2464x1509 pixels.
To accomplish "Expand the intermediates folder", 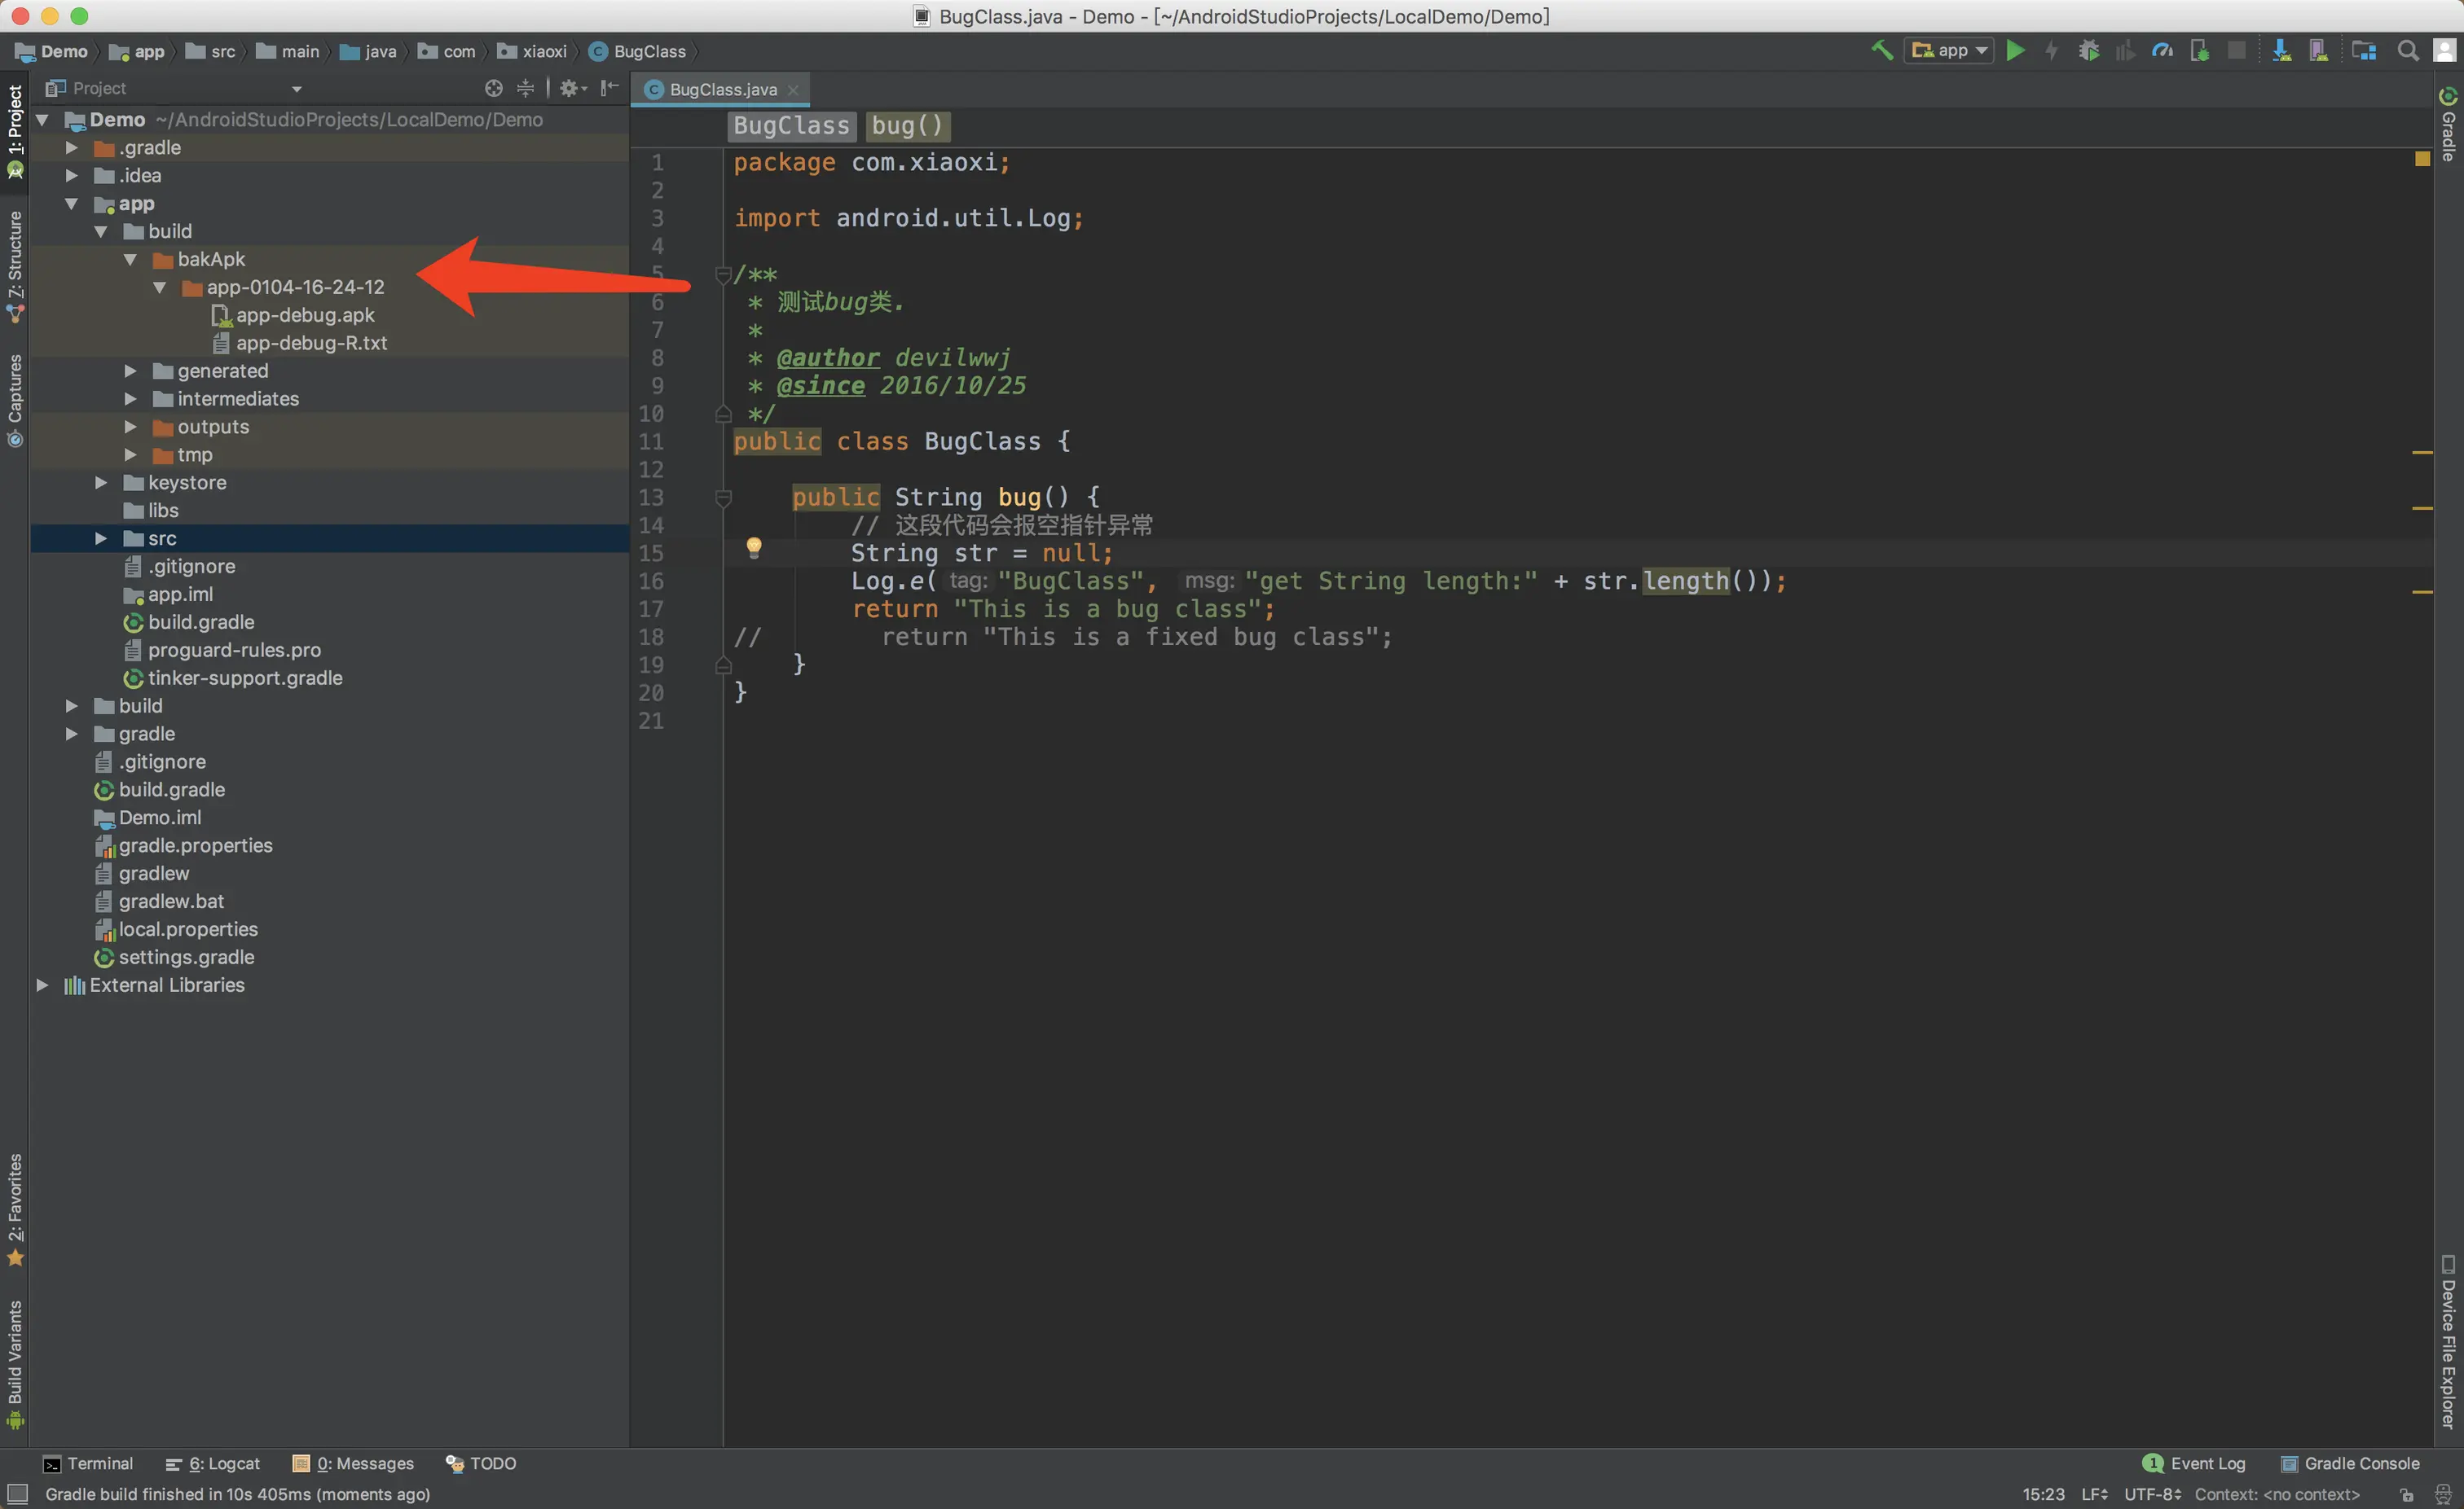I will point(130,399).
